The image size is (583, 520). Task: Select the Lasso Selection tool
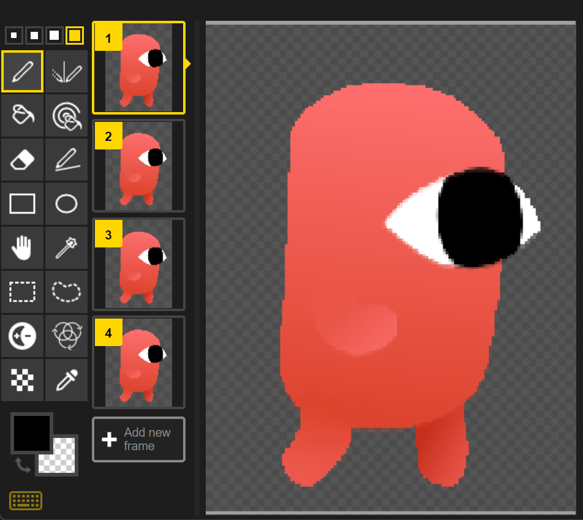coord(66,292)
